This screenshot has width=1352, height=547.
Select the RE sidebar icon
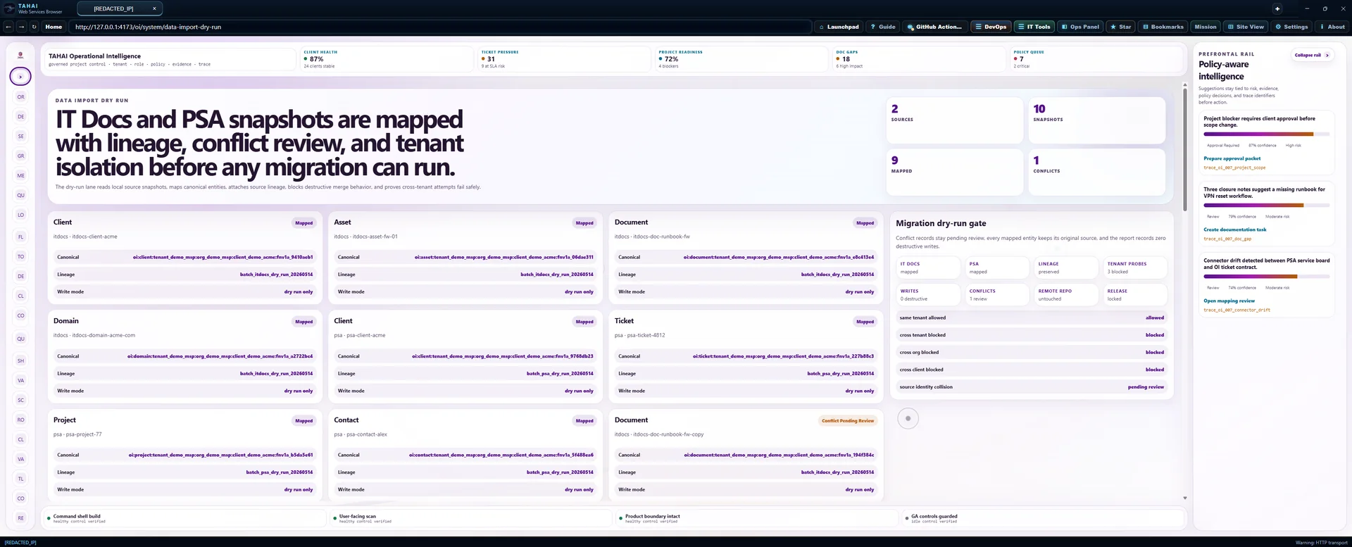pyautogui.click(x=20, y=518)
